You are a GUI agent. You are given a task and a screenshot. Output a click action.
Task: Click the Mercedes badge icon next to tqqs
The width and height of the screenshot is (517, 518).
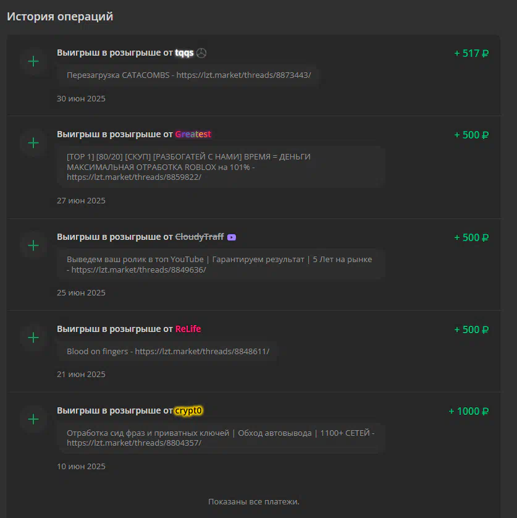click(201, 53)
